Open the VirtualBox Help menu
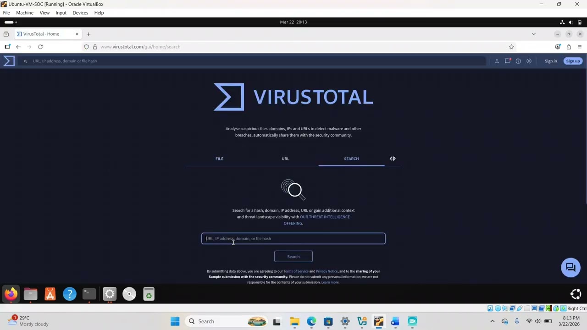This screenshot has width=587, height=330. click(99, 13)
